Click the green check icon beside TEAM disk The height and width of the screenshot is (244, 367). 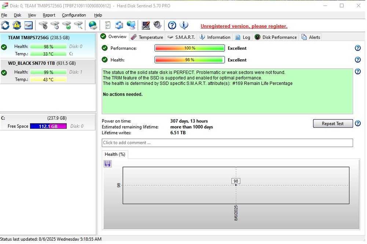[x=4, y=47]
